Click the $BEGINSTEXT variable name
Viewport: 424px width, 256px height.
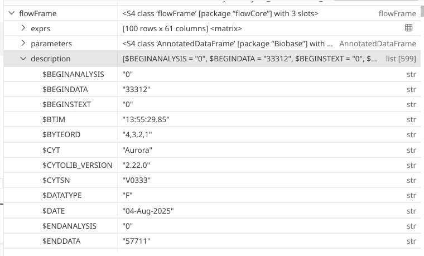point(66,104)
